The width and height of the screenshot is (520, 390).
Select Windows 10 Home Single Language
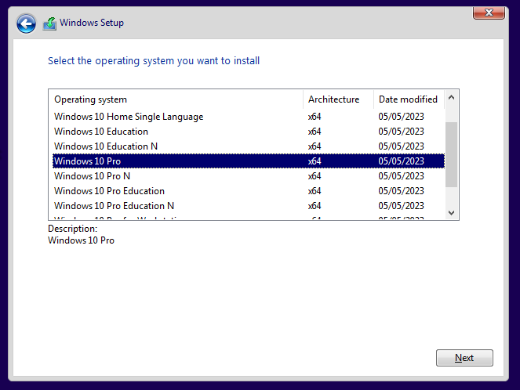(249, 117)
